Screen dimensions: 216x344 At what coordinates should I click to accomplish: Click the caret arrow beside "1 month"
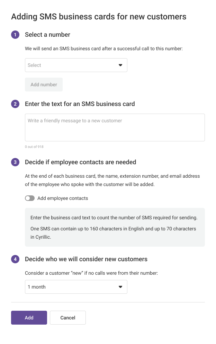[x=120, y=287]
